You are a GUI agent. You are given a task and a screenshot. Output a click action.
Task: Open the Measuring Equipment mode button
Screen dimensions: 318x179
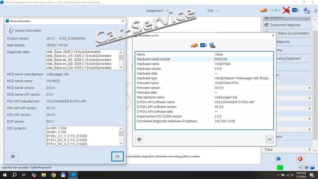pyautogui.click(x=293, y=59)
